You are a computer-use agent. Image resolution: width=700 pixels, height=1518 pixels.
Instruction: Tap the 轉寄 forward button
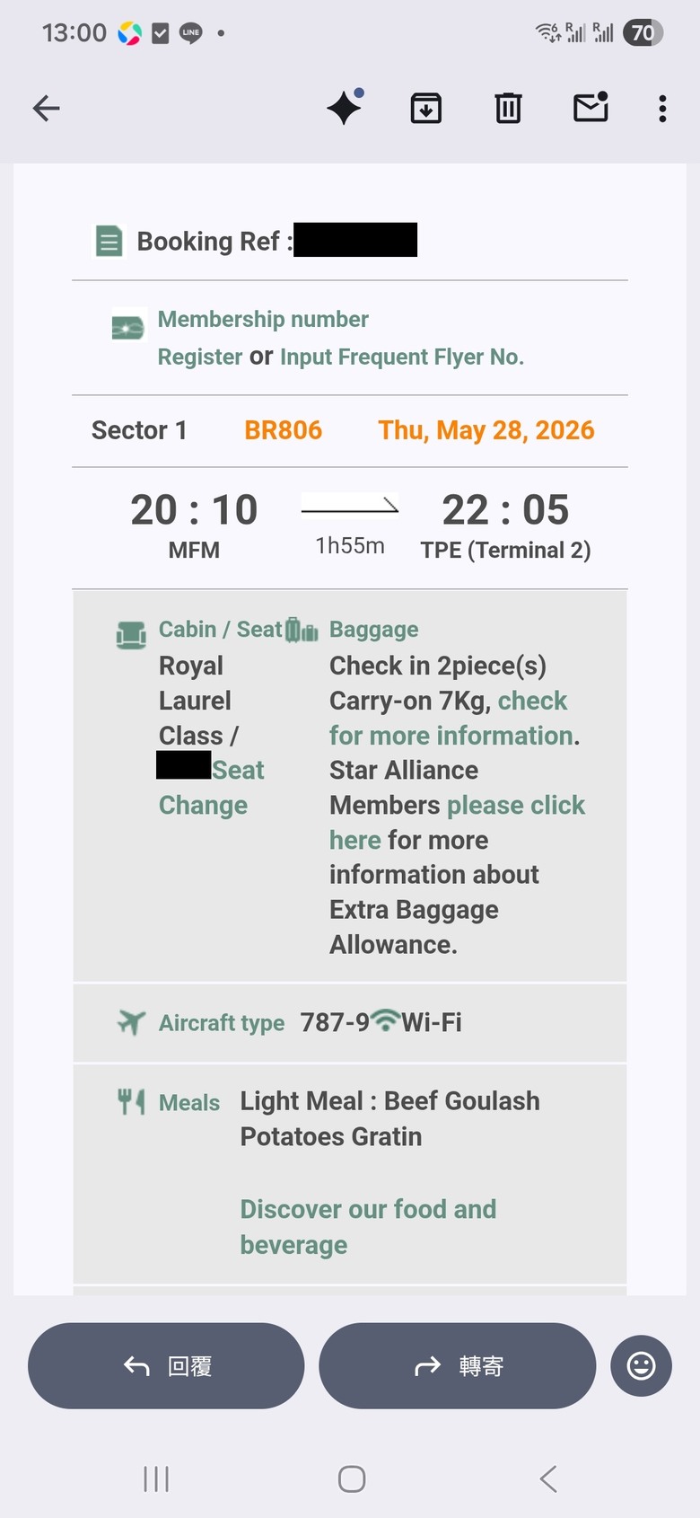pos(458,1366)
